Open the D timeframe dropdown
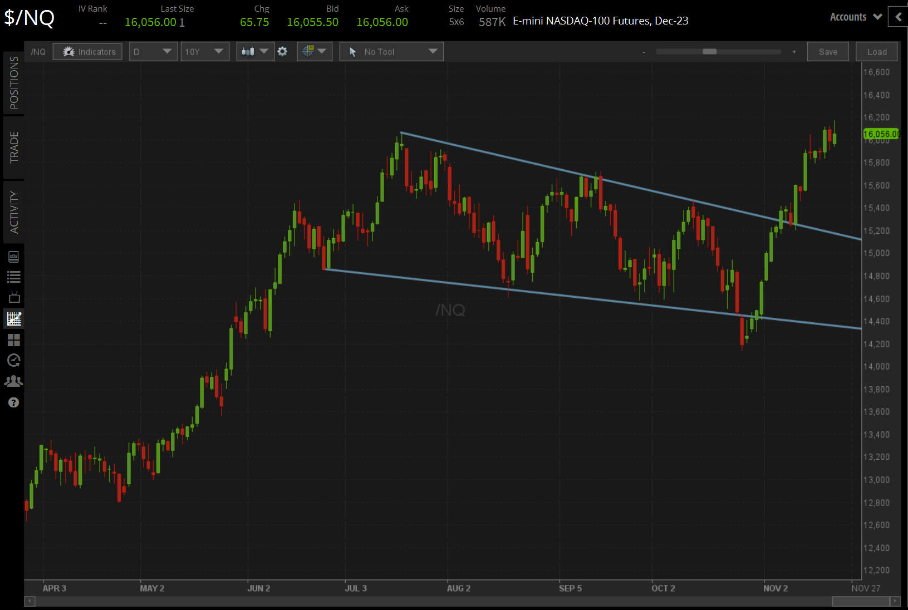908x610 pixels. [153, 51]
